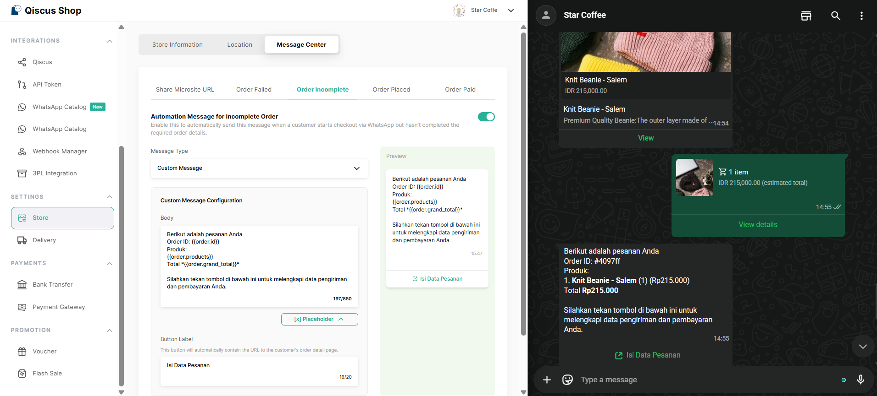Open the Order Paid tab
Image resolution: width=877 pixels, height=396 pixels.
click(x=460, y=90)
